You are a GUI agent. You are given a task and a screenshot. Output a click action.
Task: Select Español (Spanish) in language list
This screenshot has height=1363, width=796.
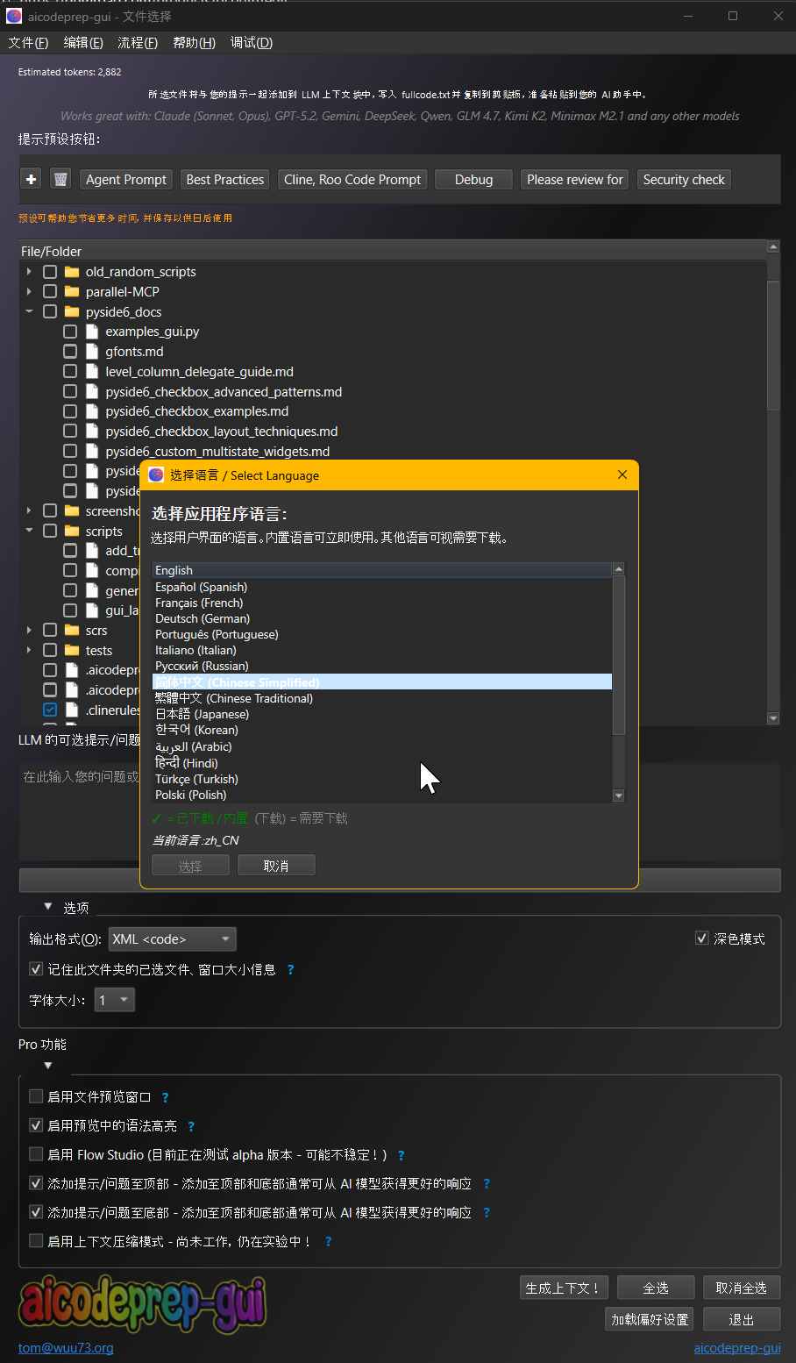pyautogui.click(x=382, y=587)
